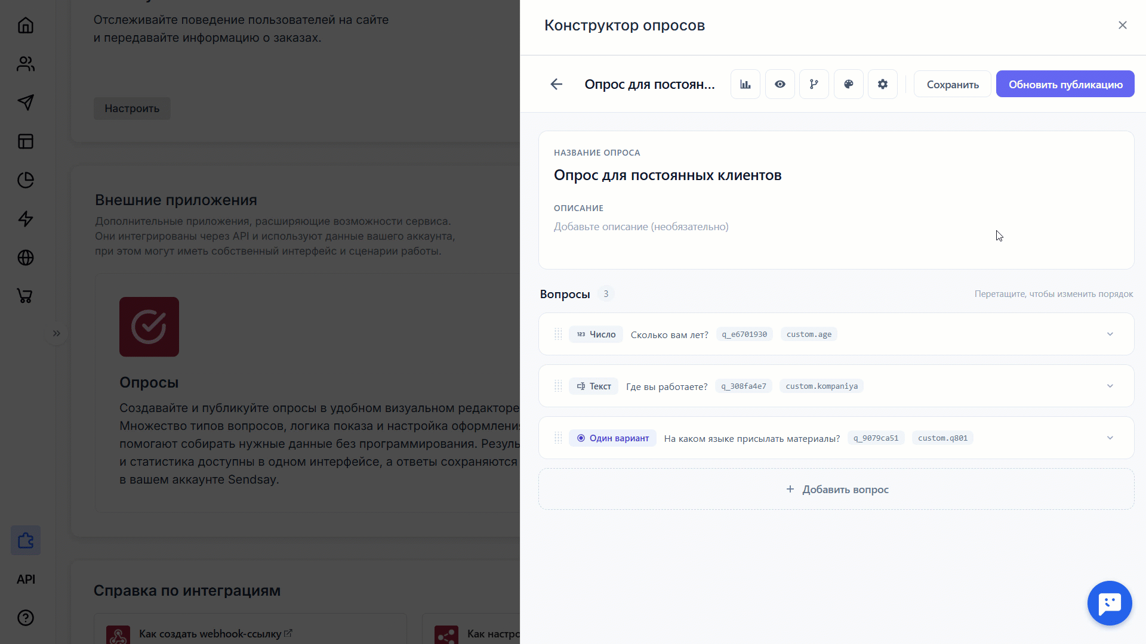Click the questions count badge
1146x644 pixels.
point(606,294)
